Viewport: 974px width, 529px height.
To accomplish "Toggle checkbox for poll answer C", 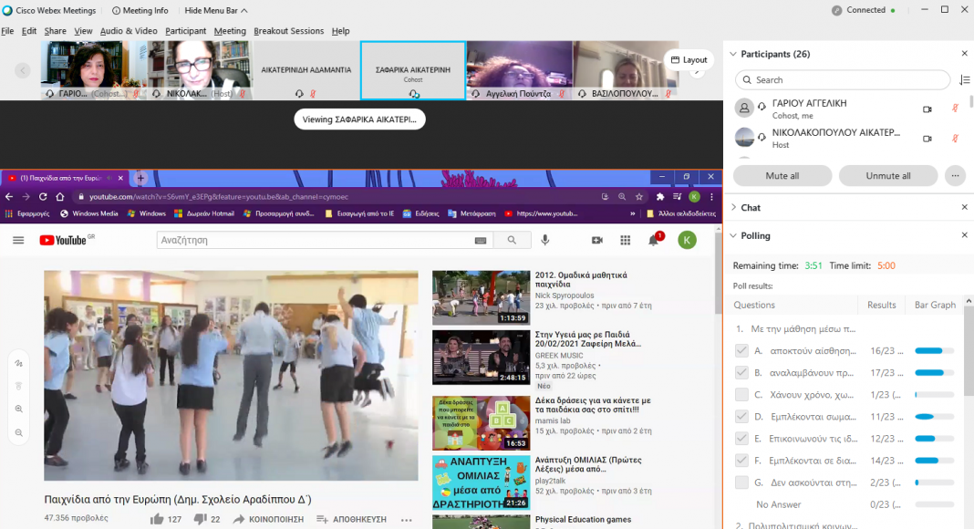I will point(741,394).
